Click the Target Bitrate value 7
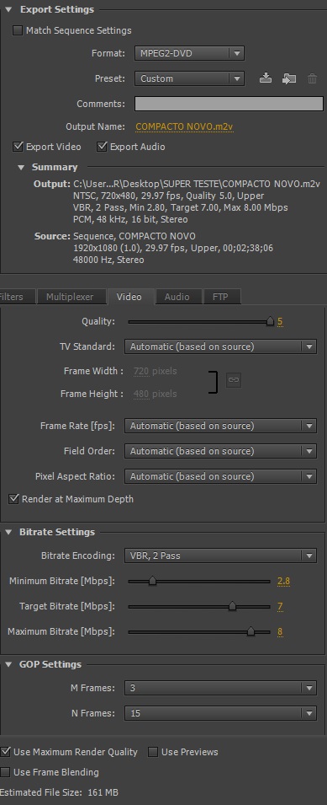This screenshot has width=327, height=805. coord(280,606)
